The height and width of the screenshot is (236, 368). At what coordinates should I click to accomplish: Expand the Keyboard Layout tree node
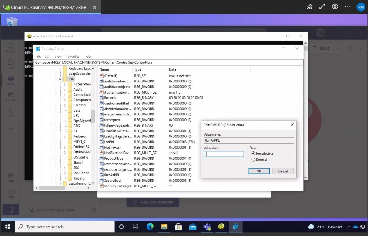point(60,69)
